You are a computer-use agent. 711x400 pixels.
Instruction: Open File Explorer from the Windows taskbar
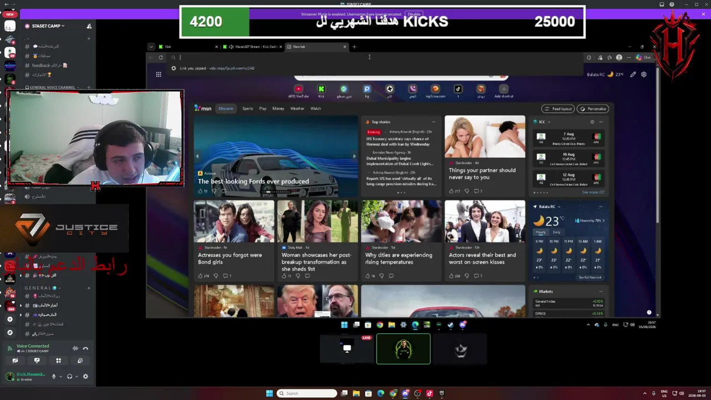coord(356,393)
